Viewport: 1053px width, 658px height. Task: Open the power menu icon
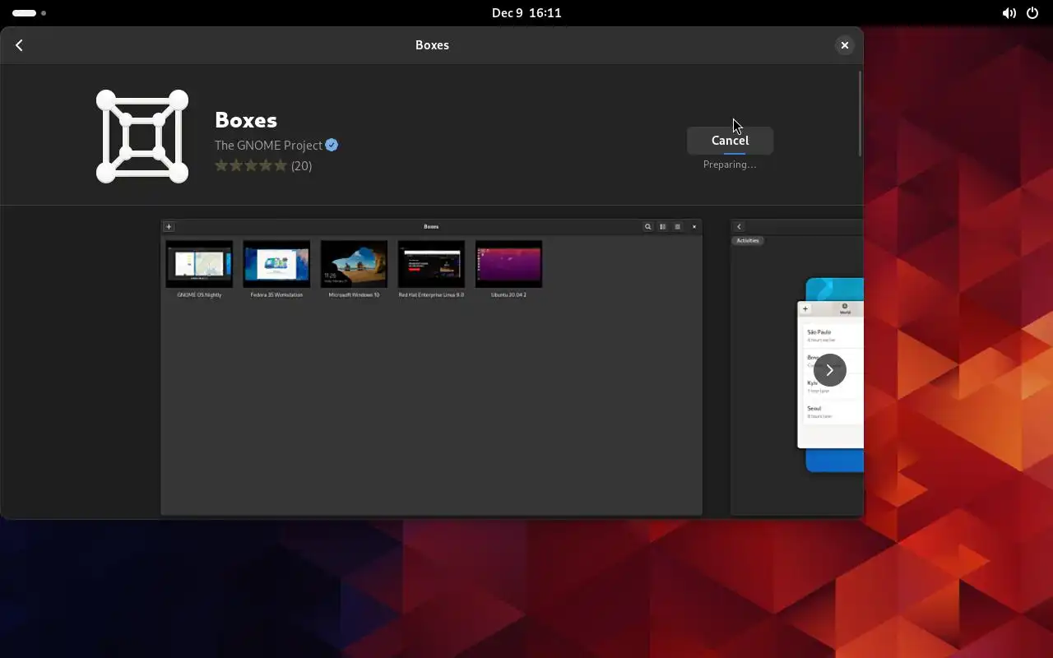(x=1032, y=13)
